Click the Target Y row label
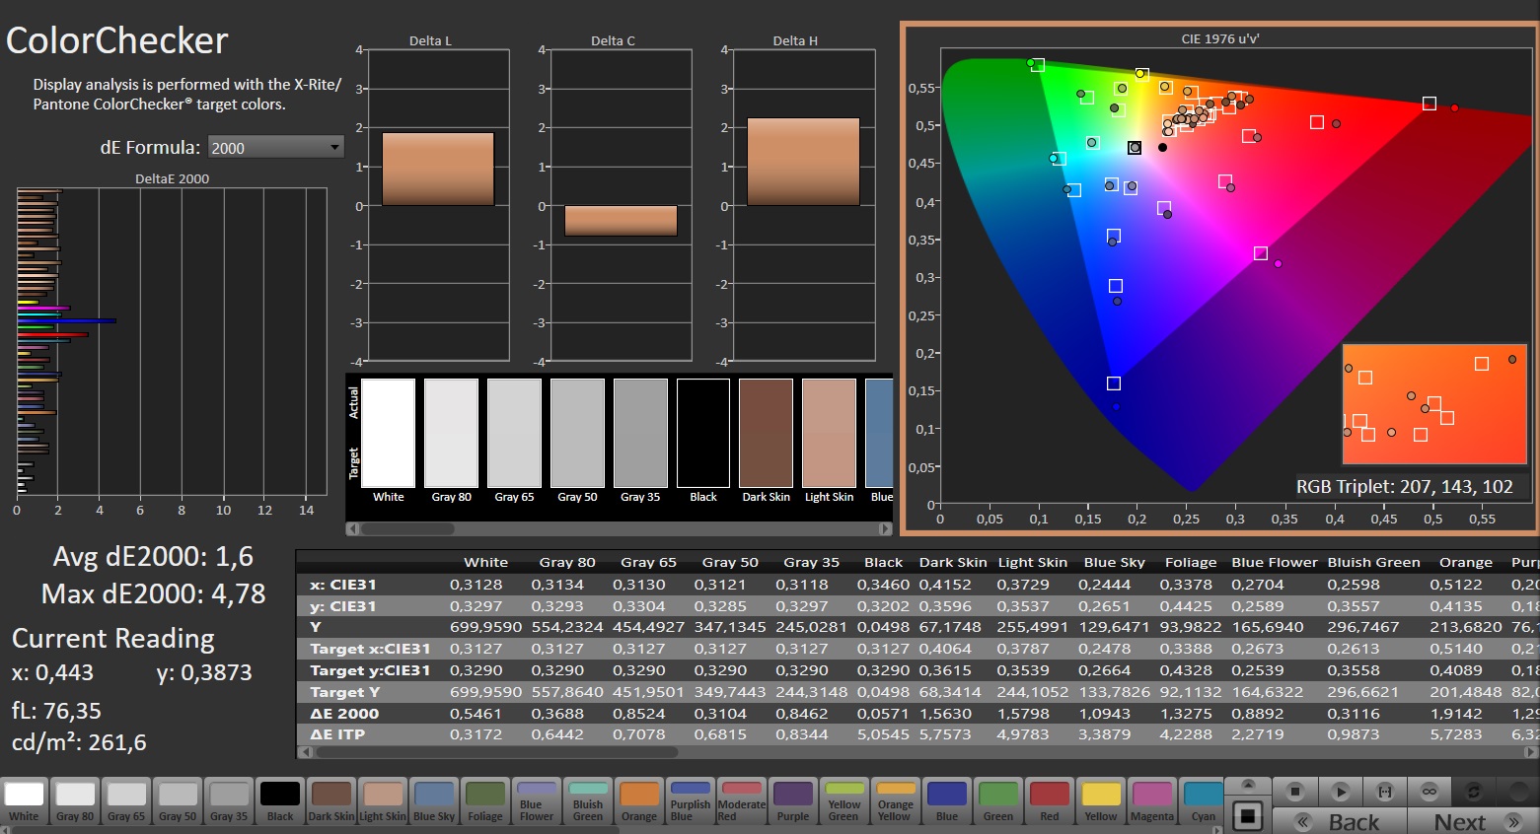The height and width of the screenshot is (834, 1540). point(345,692)
